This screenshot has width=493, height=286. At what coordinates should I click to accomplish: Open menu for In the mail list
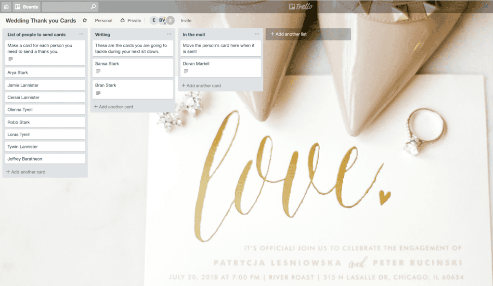click(257, 34)
